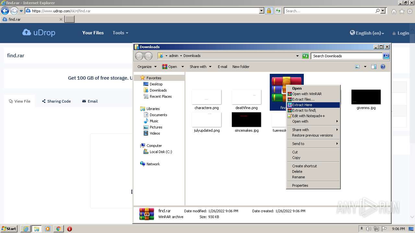
Task: Click the Login link
Action: (400, 33)
